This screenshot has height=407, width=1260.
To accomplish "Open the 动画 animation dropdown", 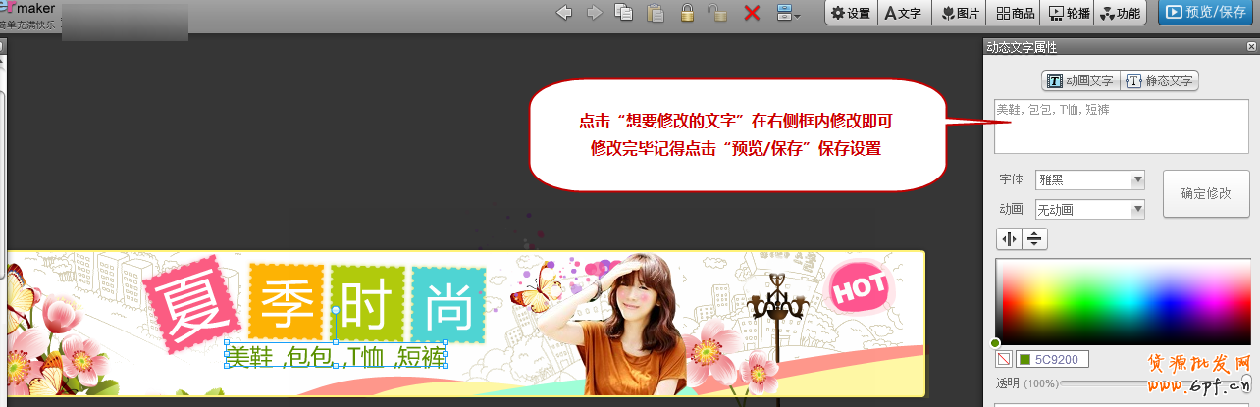I will [1090, 209].
